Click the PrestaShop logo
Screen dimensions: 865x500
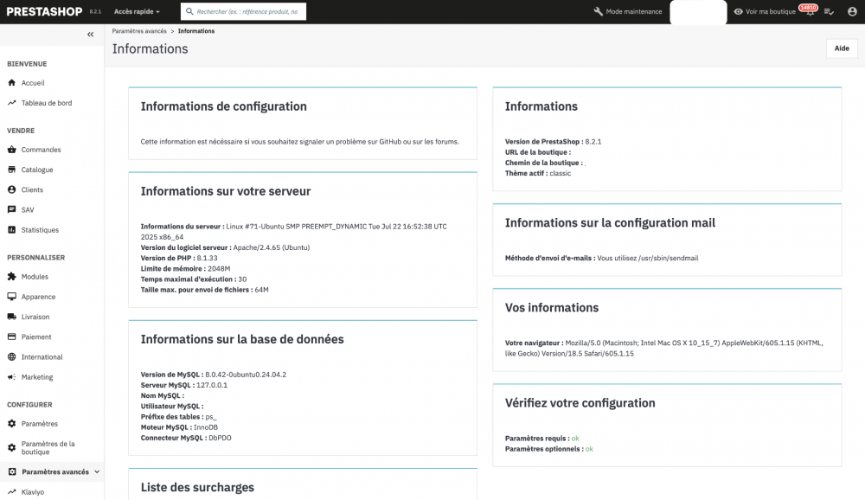(44, 11)
